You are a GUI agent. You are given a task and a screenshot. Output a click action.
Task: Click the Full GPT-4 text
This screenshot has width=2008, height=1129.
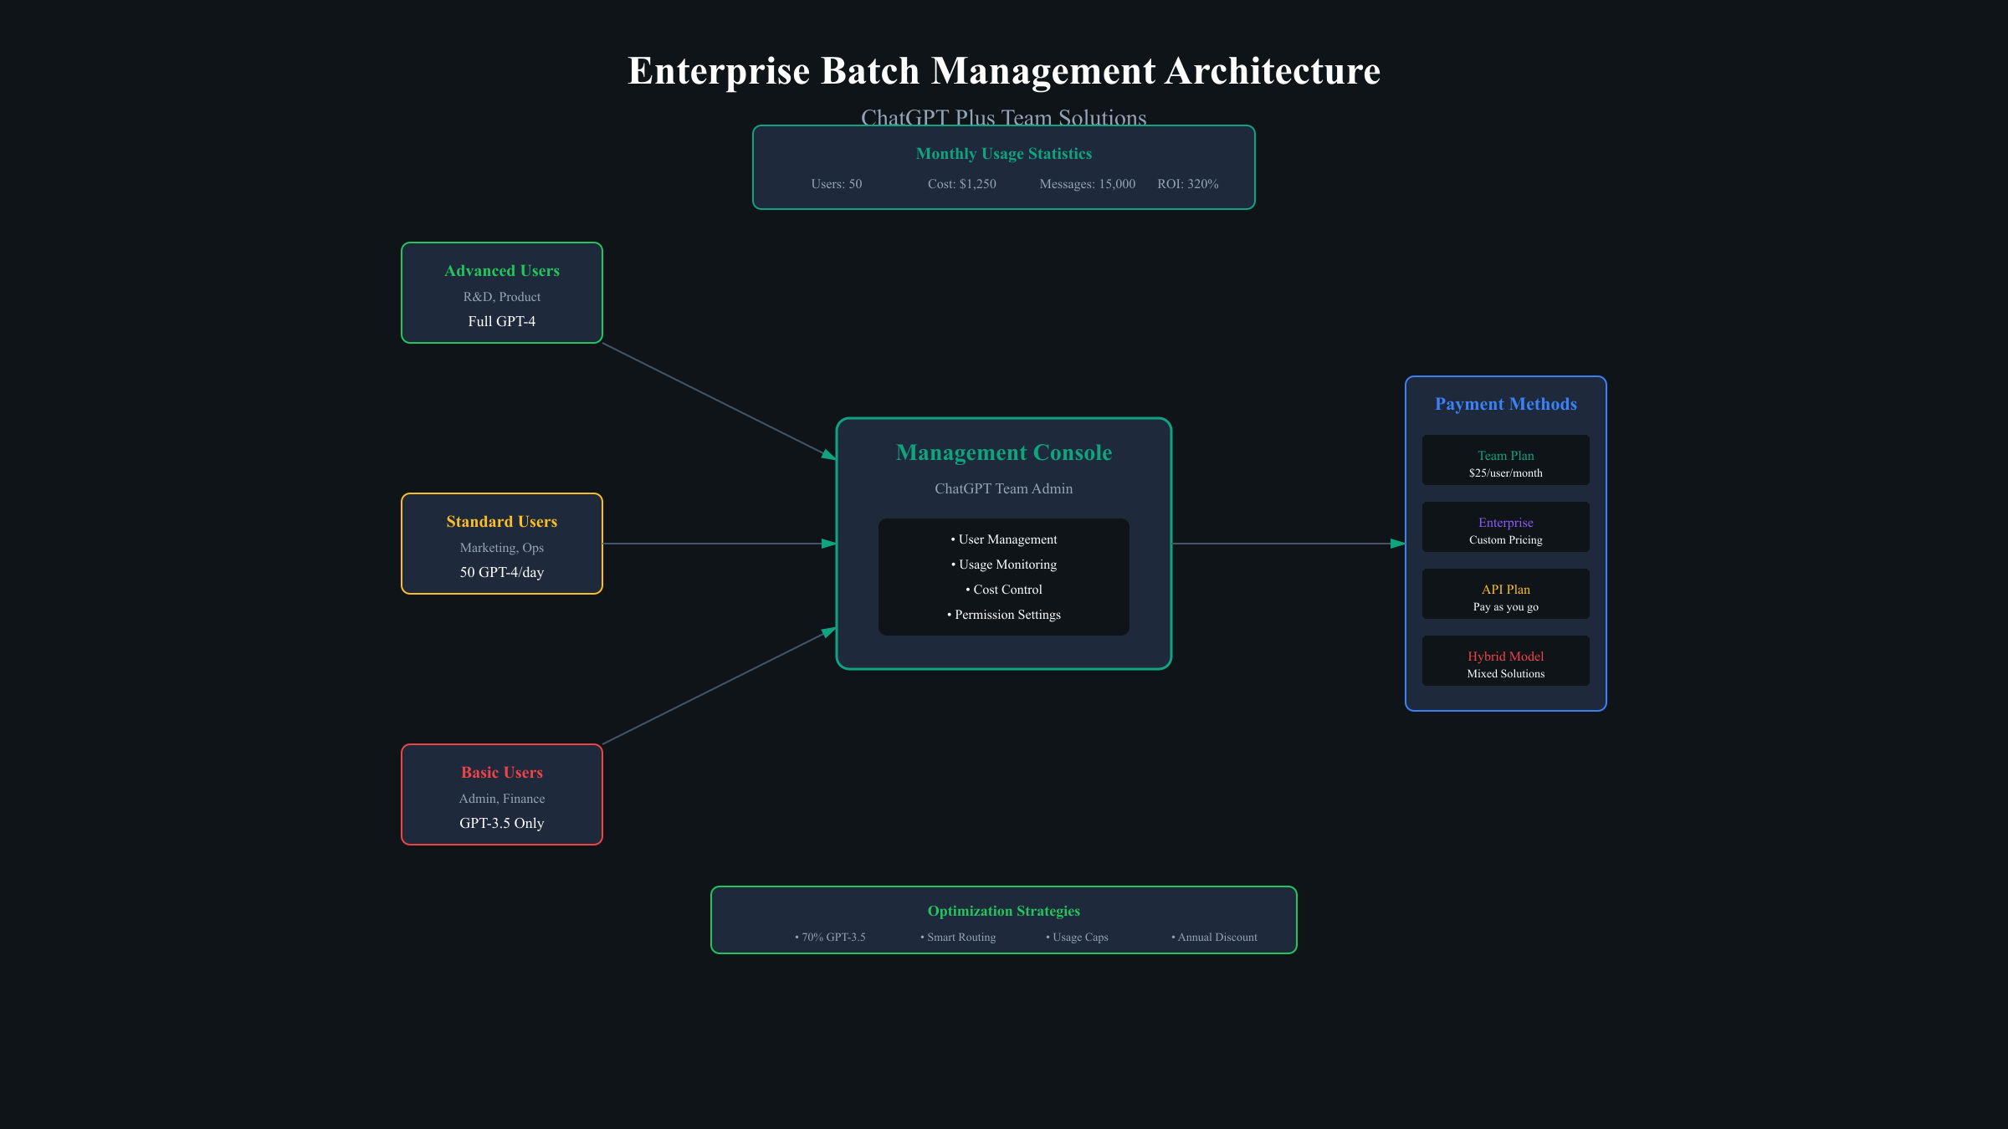(x=502, y=321)
